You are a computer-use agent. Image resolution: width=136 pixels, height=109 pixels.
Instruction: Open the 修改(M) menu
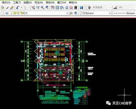pyautogui.click(x=50, y=3)
